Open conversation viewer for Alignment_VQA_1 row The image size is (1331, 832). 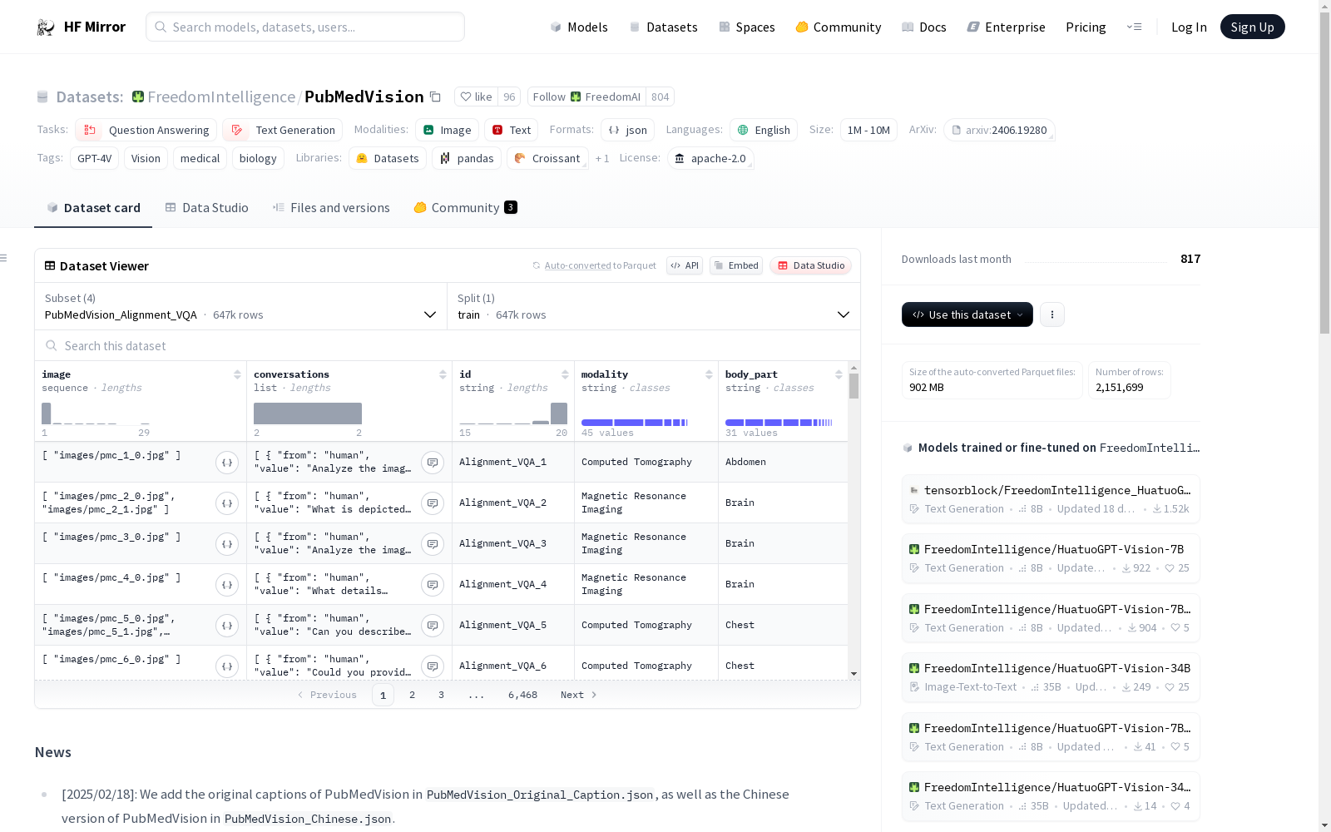(x=433, y=463)
